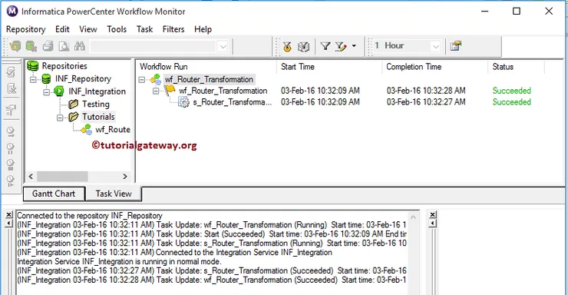Image resolution: width=568 pixels, height=295 pixels.
Task: Click the 10:32:28 AM completion time cell
Action: click(426, 91)
